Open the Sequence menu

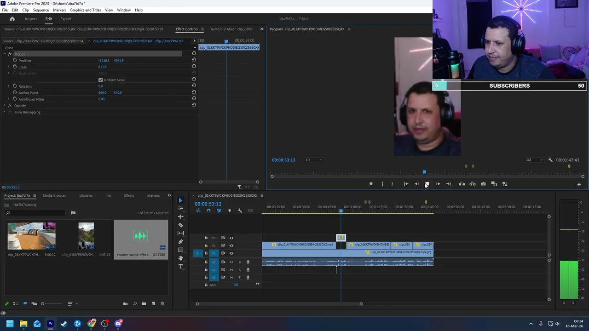[x=41, y=10]
